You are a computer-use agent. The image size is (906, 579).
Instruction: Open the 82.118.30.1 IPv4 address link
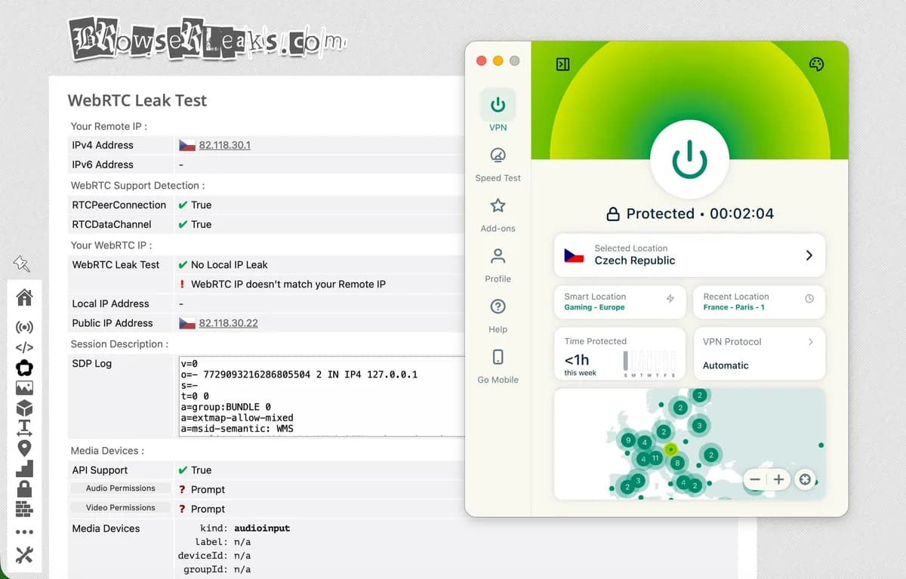click(224, 145)
